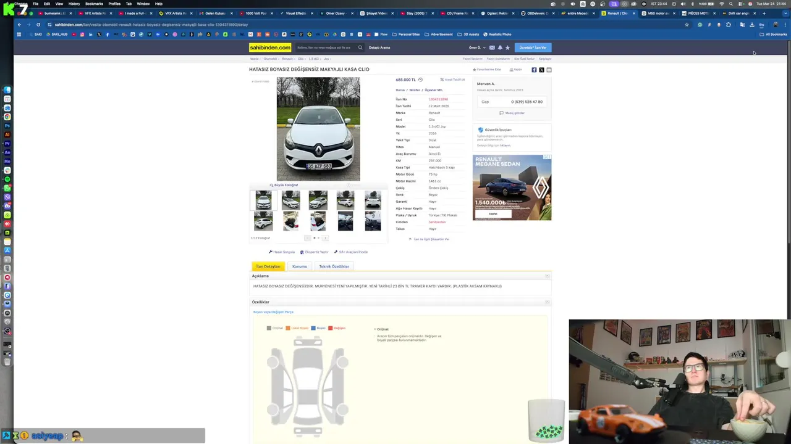
Task: Click the Lokal Boyalı orange legend swatch
Action: click(x=288, y=328)
